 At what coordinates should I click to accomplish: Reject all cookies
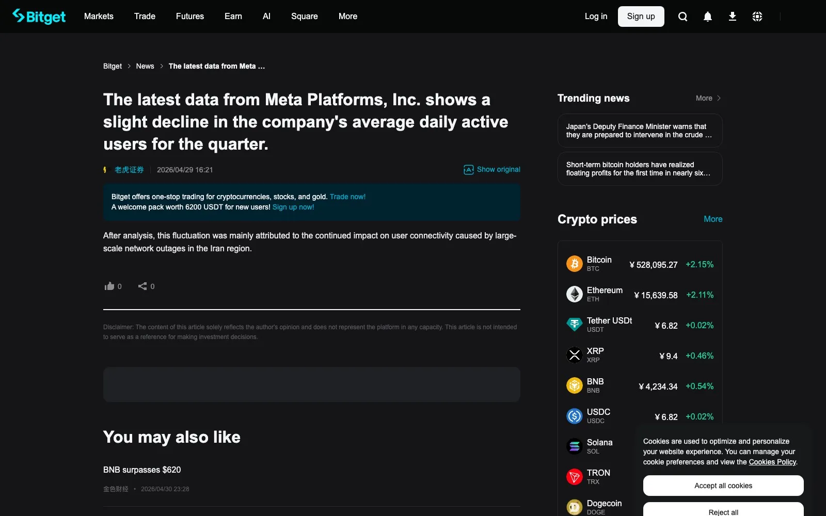coord(723,510)
